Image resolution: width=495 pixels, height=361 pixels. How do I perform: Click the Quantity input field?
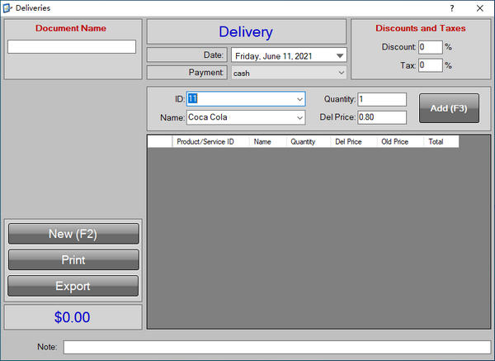coord(382,99)
